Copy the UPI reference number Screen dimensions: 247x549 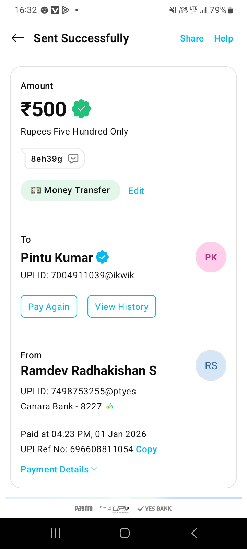(146, 449)
